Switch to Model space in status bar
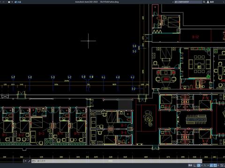This screenshot has width=225, height=168. [190, 165]
